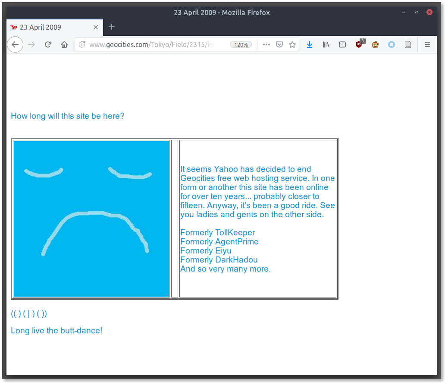The height and width of the screenshot is (383, 445).
Task: Select the 23 April 2009 tab
Action: coord(47,27)
